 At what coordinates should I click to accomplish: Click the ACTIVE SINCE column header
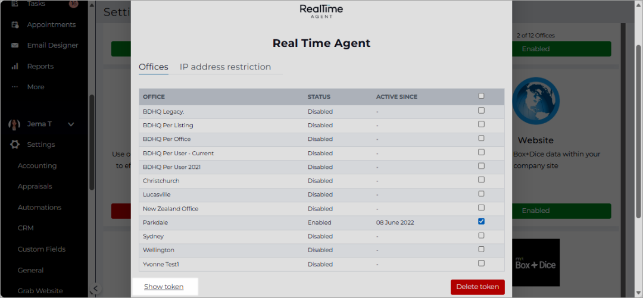(x=397, y=97)
